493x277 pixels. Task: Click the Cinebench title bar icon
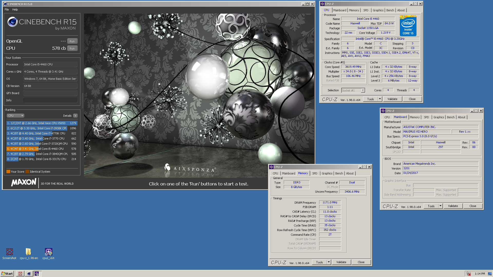pyautogui.click(x=5, y=4)
